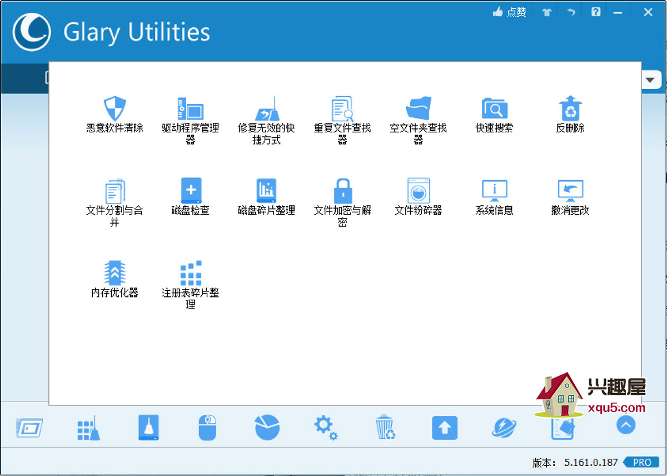Open 撤消更改 restore changes tool
Screen dimensions: 667x476
click(570, 197)
